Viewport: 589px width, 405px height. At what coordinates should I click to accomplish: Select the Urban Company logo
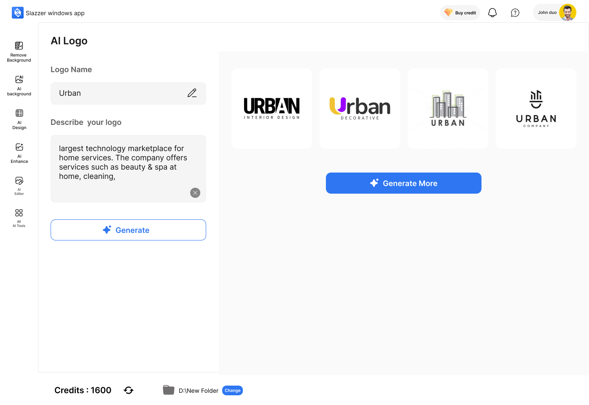coord(536,108)
